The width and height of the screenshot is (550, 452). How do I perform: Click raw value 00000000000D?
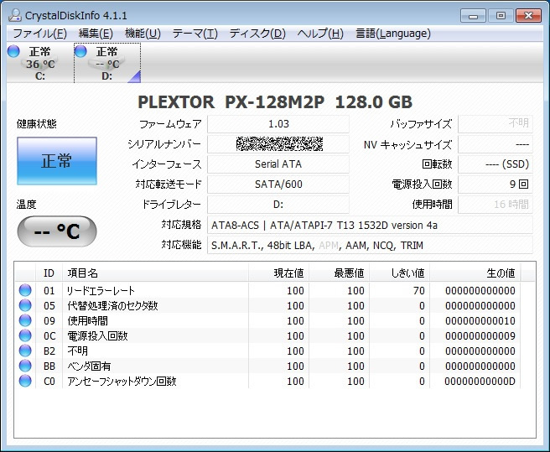480,381
